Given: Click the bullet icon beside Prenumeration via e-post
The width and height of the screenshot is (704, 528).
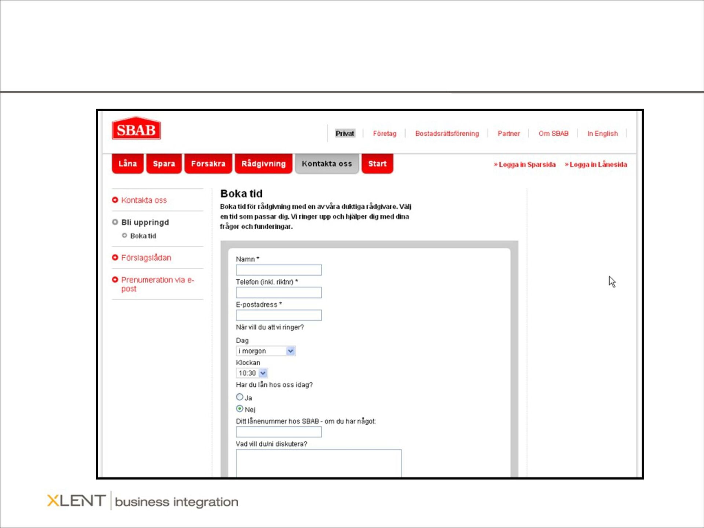Looking at the screenshot, I should click(x=115, y=280).
